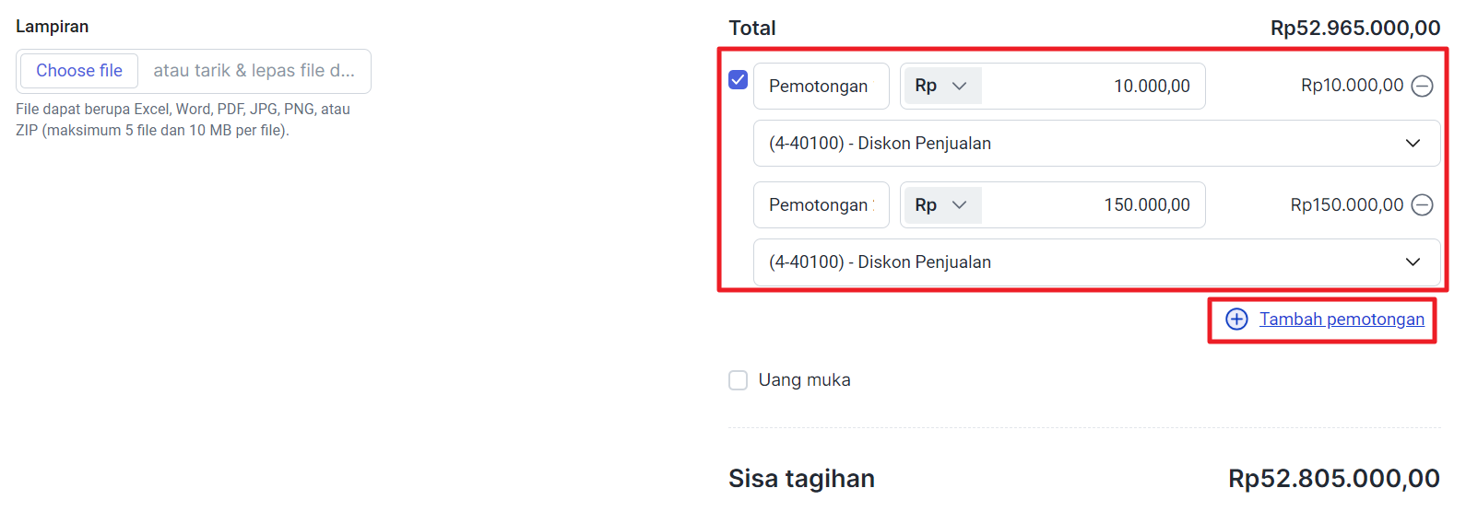The width and height of the screenshot is (1466, 523).
Task: Expand second Diskon Penjualan account dropdown
Action: (x=1095, y=262)
